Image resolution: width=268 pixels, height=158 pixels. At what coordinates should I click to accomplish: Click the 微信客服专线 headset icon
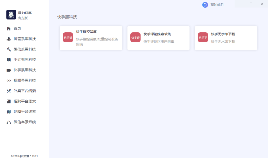(9, 122)
